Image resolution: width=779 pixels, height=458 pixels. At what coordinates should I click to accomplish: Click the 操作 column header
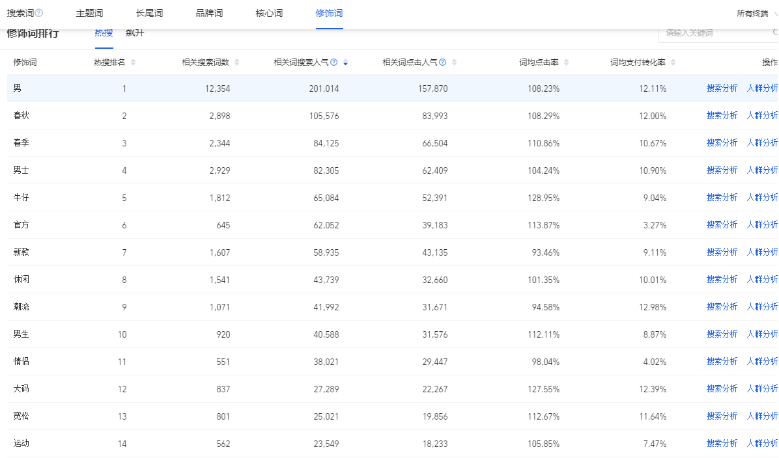click(x=770, y=62)
